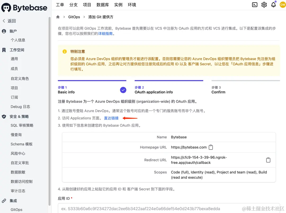The height and width of the screenshot is (213, 286).
Task: Go back with 返回
Action: point(12,21)
